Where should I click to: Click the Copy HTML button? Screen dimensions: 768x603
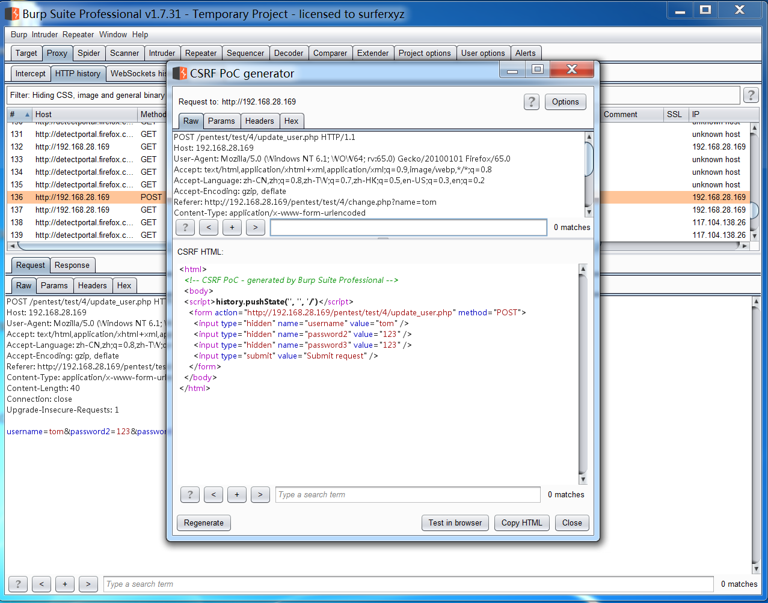522,523
